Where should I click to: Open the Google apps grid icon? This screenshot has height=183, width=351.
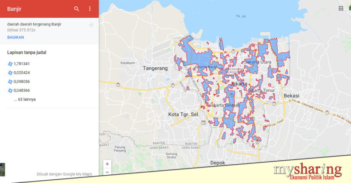coord(341,8)
